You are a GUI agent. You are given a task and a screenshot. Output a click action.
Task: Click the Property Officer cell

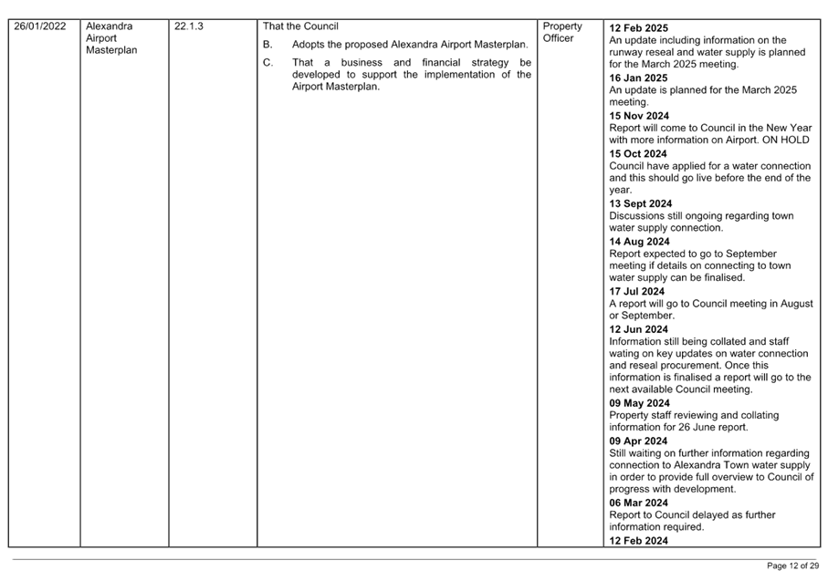(562, 32)
